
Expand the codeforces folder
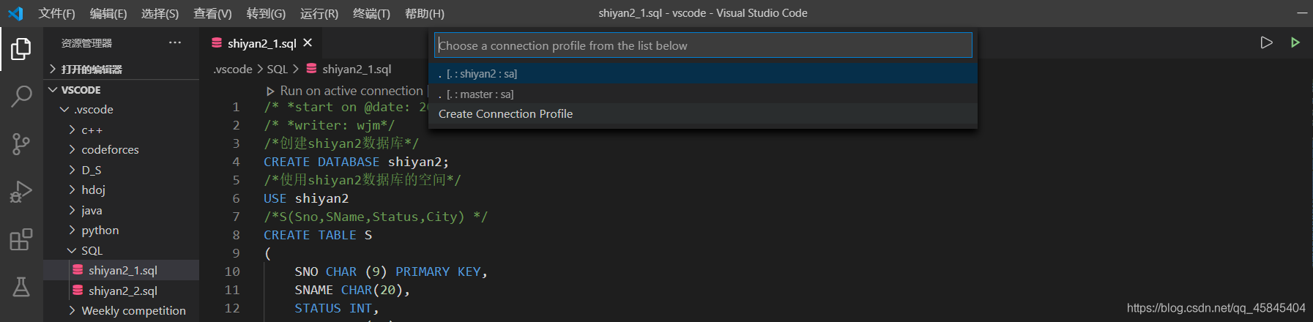point(110,149)
